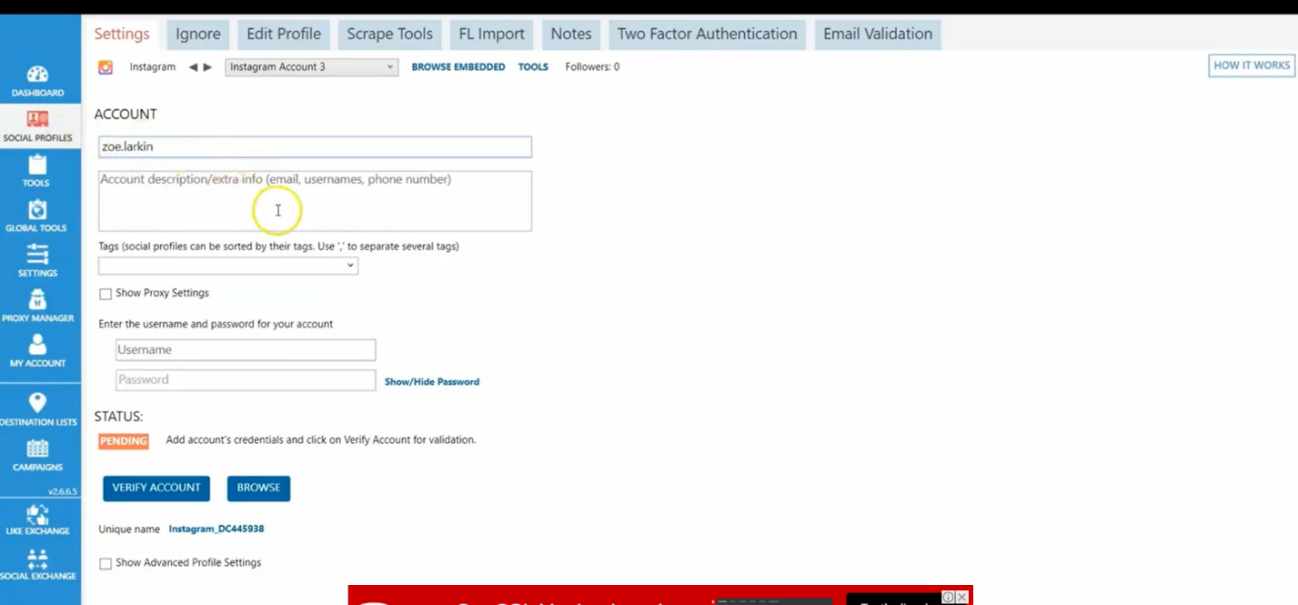The height and width of the screenshot is (605, 1298).
Task: Focus the account name field zoe.larkin
Action: coord(315,146)
